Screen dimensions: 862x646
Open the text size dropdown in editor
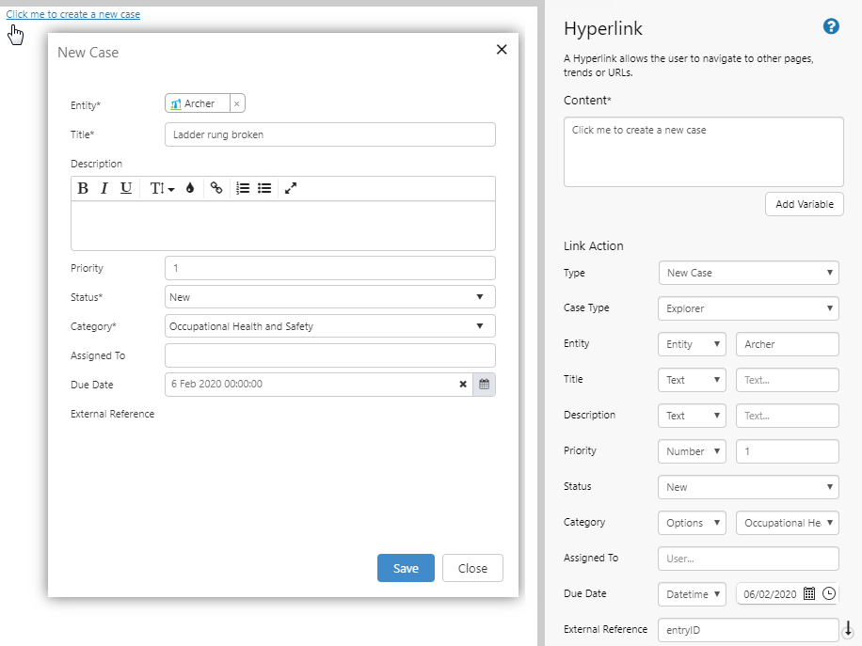point(162,188)
